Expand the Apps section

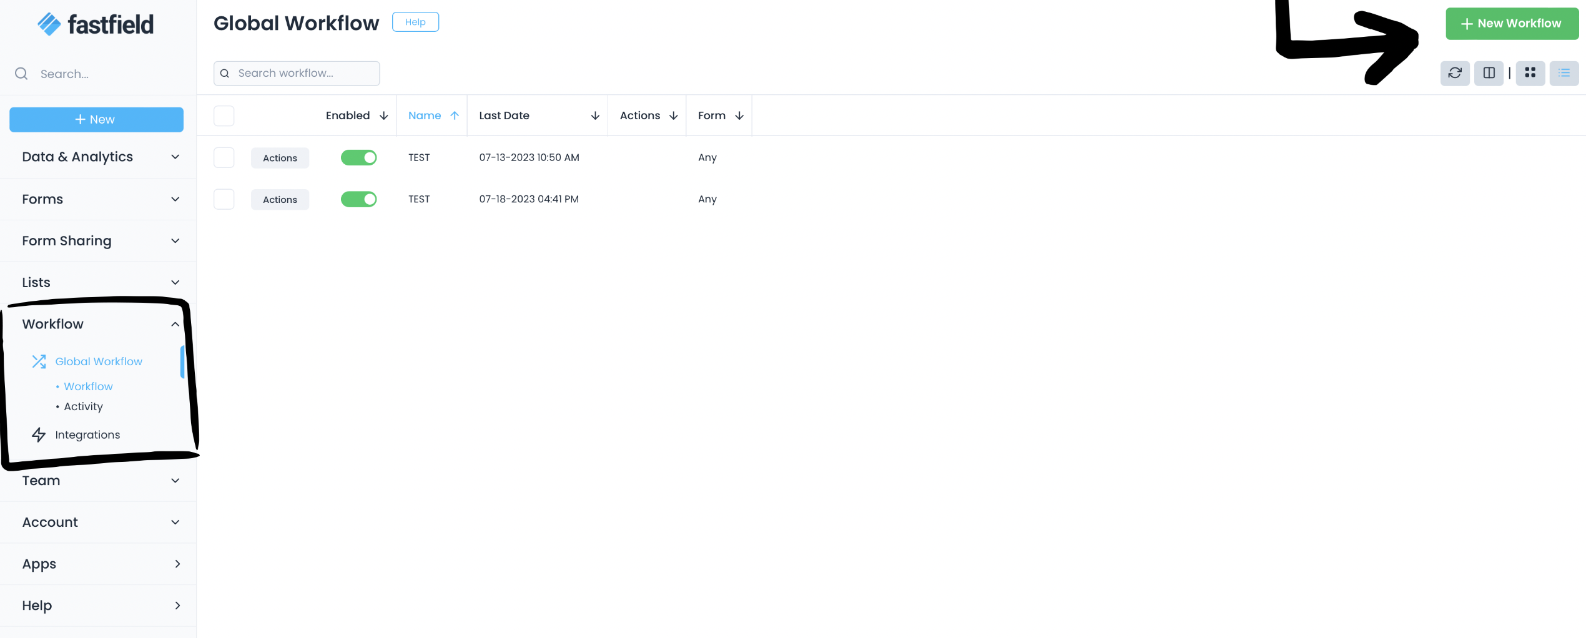coord(177,564)
